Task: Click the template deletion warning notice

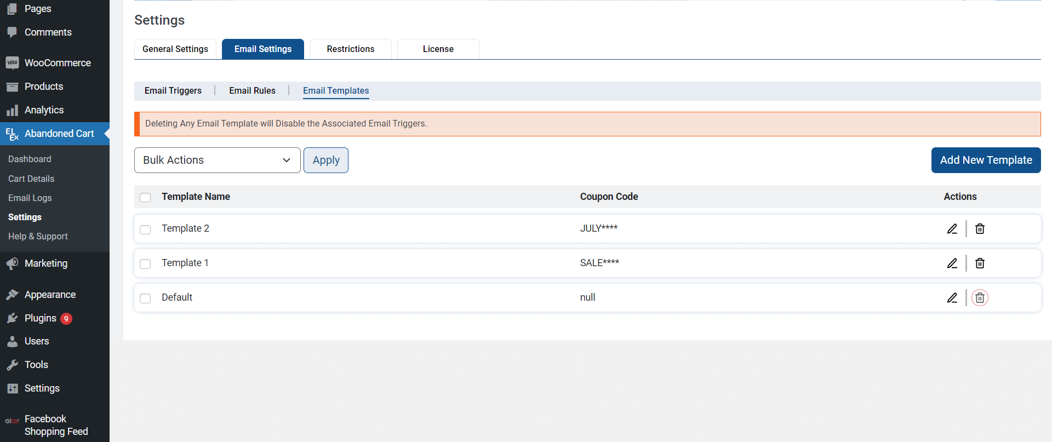Action: pos(587,124)
